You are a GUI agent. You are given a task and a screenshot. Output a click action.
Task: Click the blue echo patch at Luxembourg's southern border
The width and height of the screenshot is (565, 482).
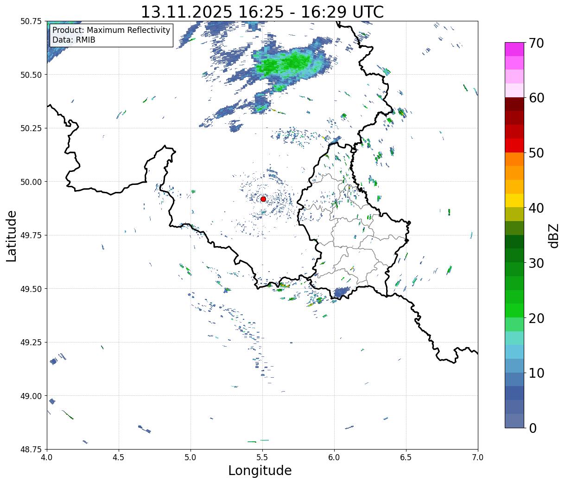click(x=341, y=293)
